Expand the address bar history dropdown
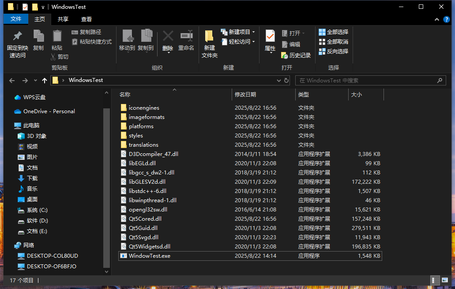This screenshot has height=289, width=455. [278, 81]
